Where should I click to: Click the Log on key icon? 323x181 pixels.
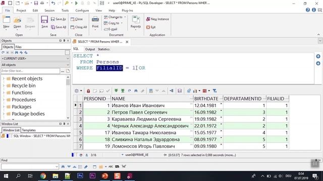[66, 3]
